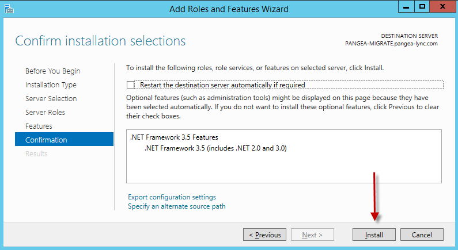Go back with the Previous button
Screen dimensions: 458x250
pos(264,234)
